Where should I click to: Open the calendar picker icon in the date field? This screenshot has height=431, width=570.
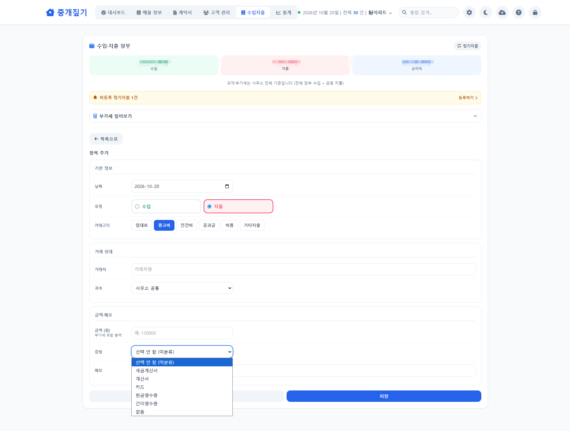tap(227, 186)
